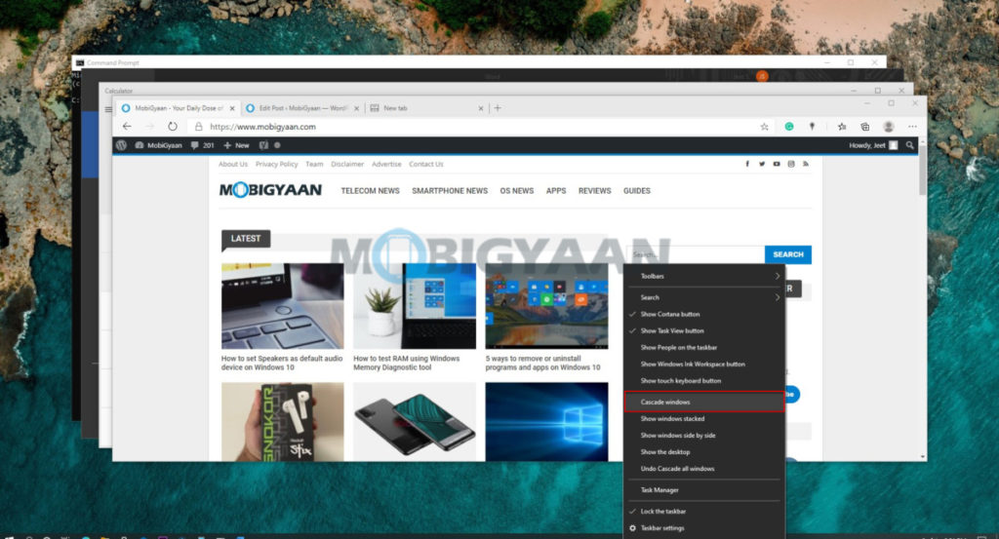Close the Edit Post tab

pos(356,108)
